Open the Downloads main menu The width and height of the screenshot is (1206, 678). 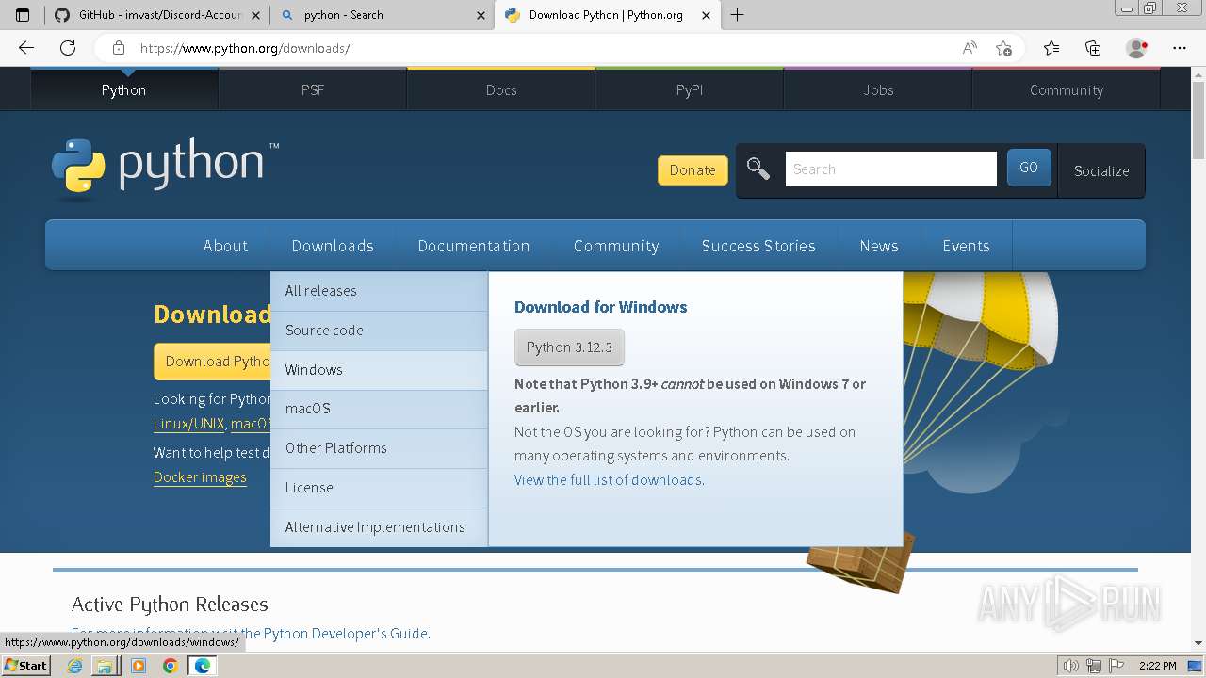tap(333, 246)
